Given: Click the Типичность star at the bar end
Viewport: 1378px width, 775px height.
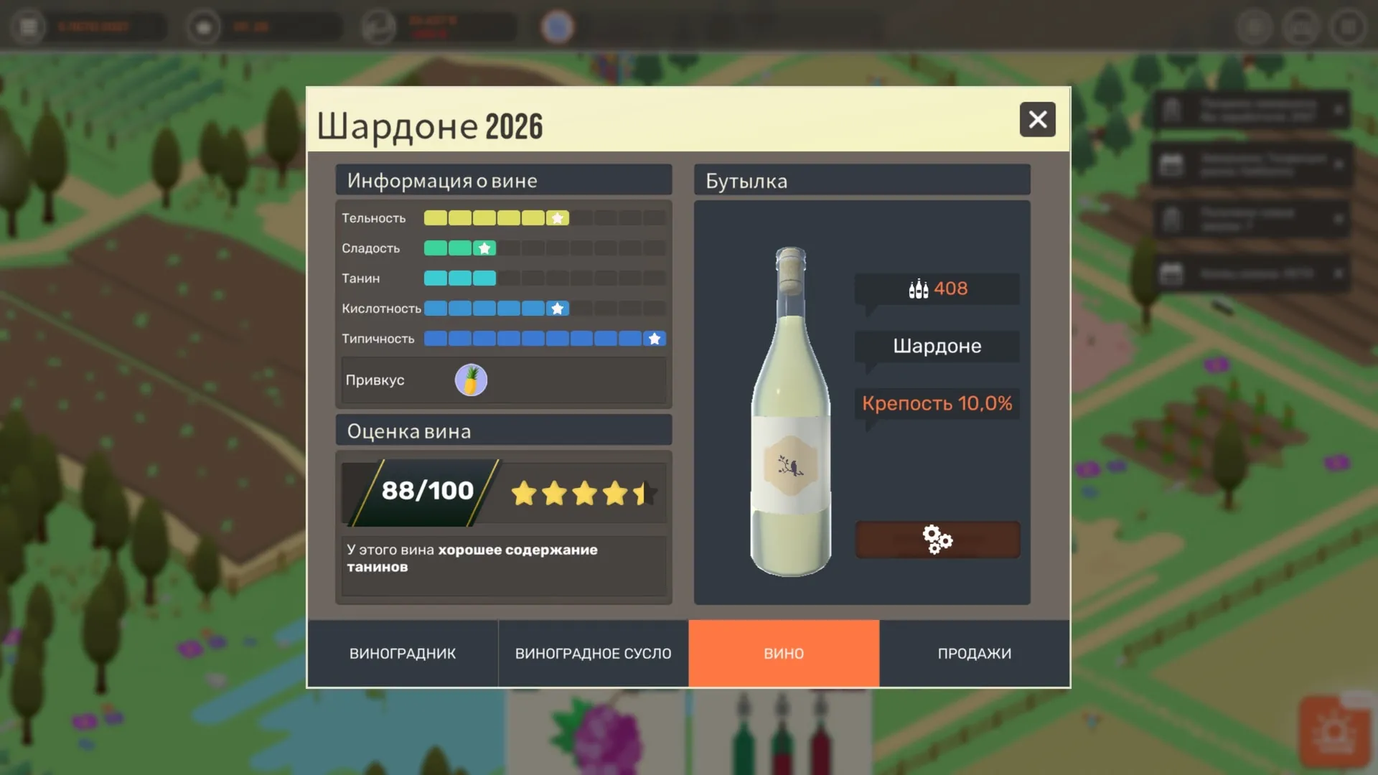Looking at the screenshot, I should click(x=655, y=339).
